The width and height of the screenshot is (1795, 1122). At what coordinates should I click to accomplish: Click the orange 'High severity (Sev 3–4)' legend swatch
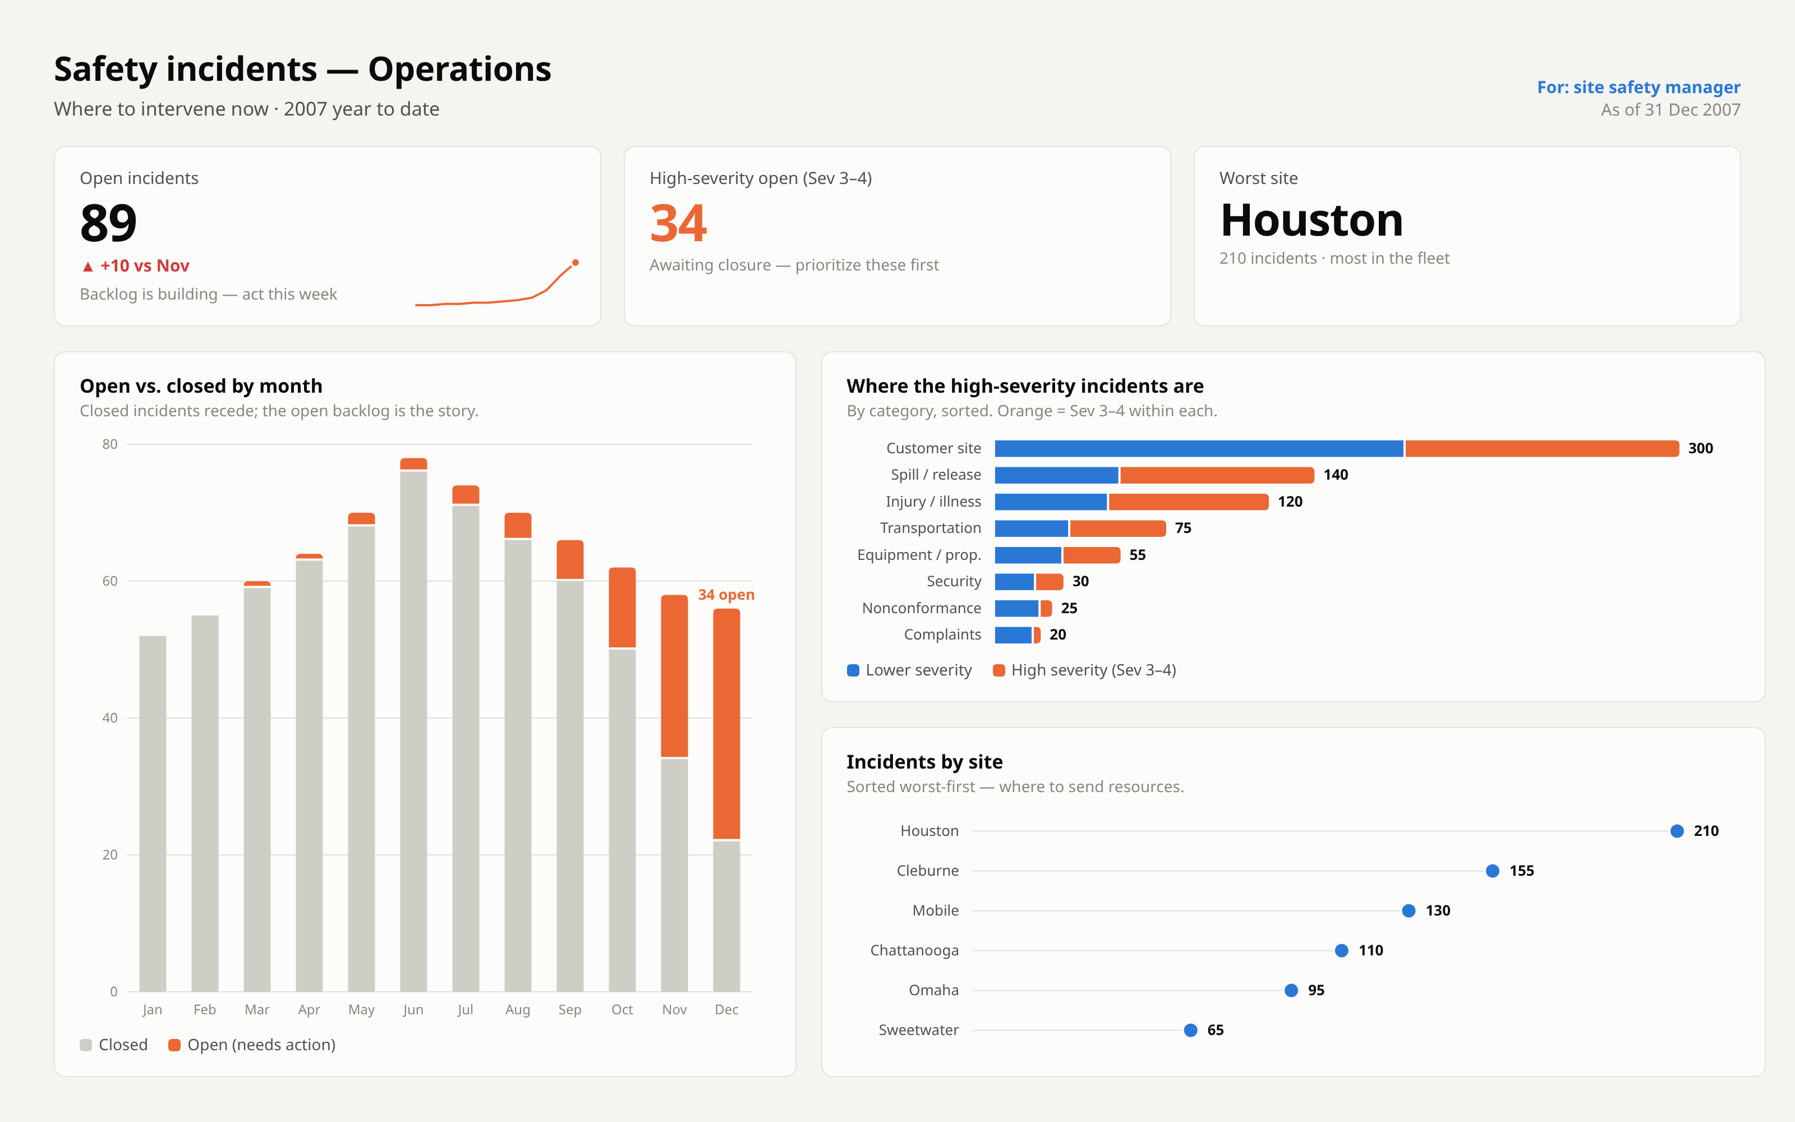click(999, 670)
